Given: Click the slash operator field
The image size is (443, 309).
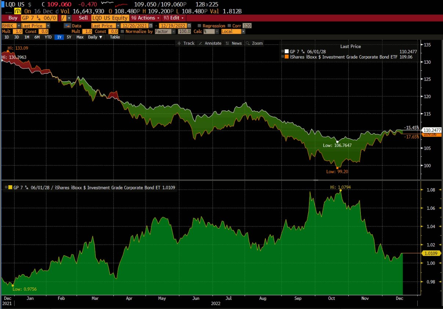Looking at the screenshot, I should coord(63,18).
